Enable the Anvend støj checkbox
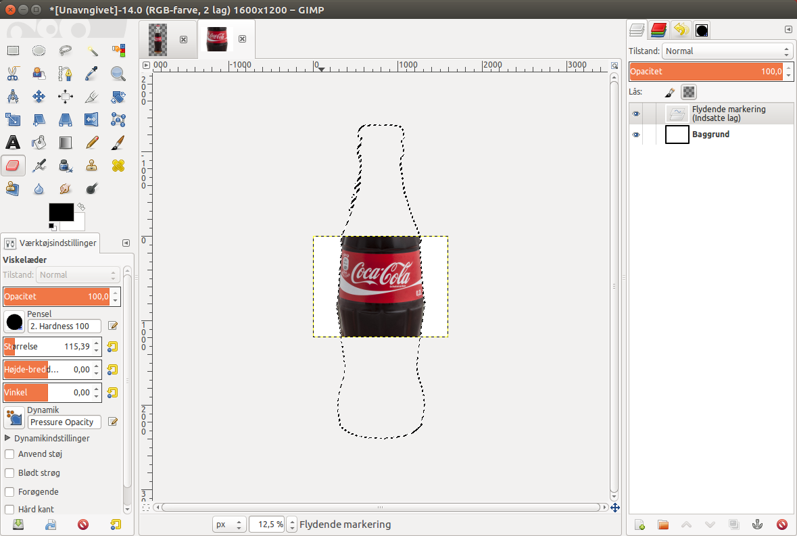Viewport: 797px width, 536px height. click(9, 454)
